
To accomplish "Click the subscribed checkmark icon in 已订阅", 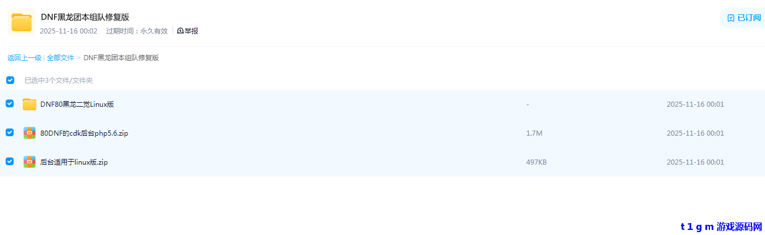I will pos(731,18).
